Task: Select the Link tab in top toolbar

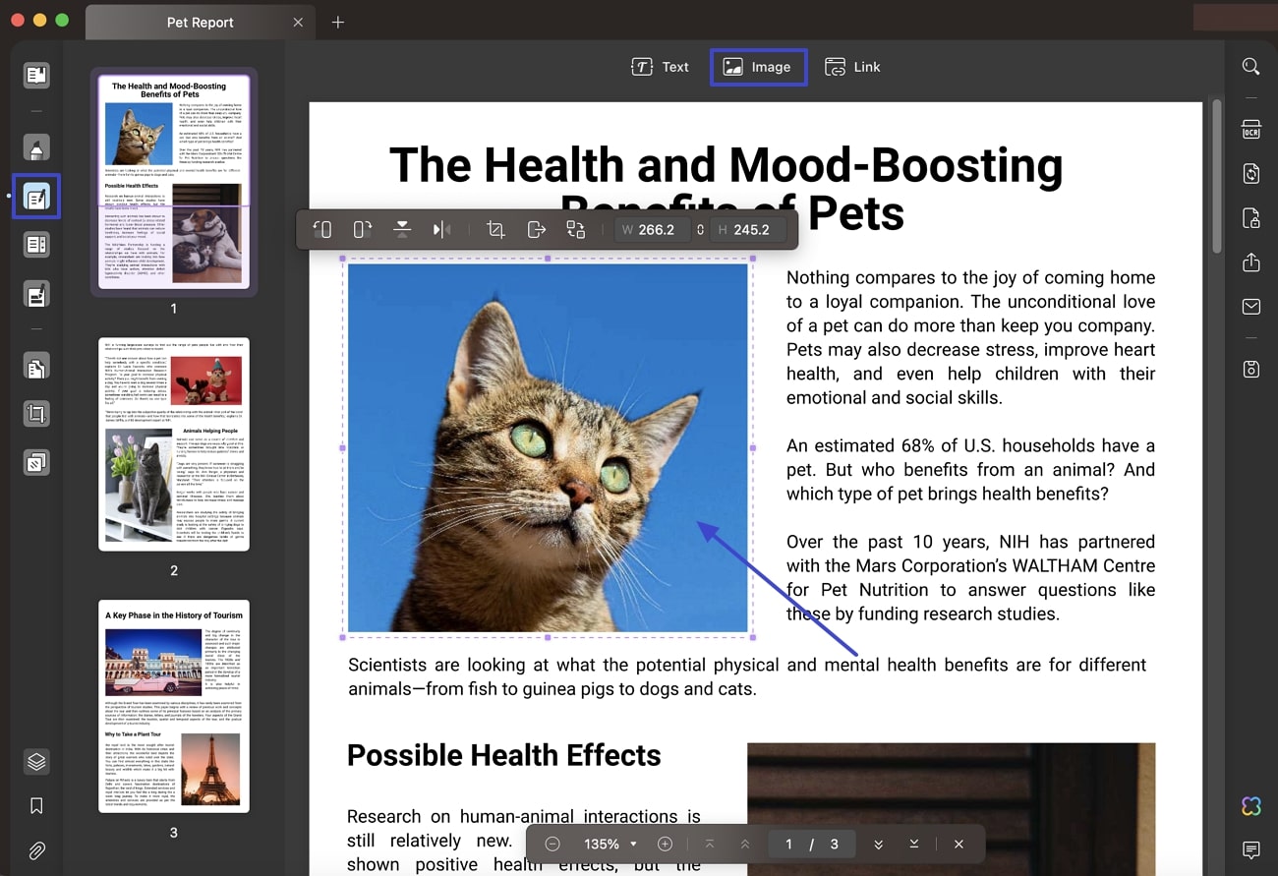Action: (852, 66)
